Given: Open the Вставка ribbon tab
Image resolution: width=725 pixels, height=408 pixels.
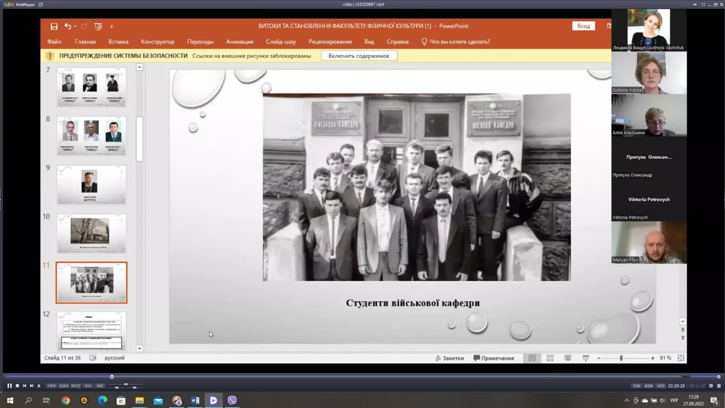Looking at the screenshot, I should 118,42.
